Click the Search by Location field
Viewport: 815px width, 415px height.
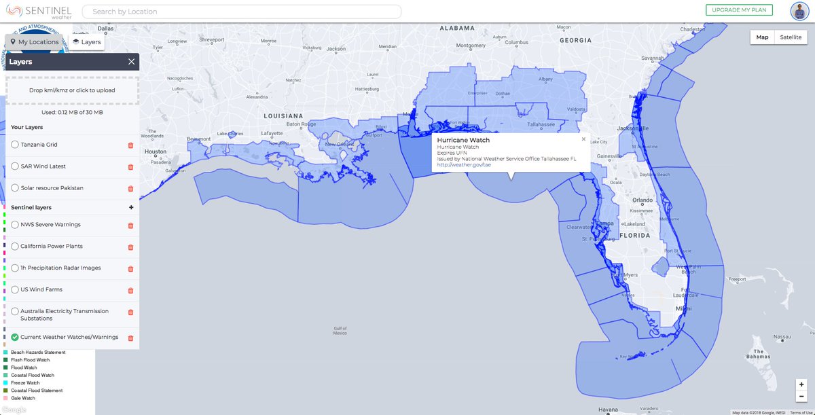(241, 11)
